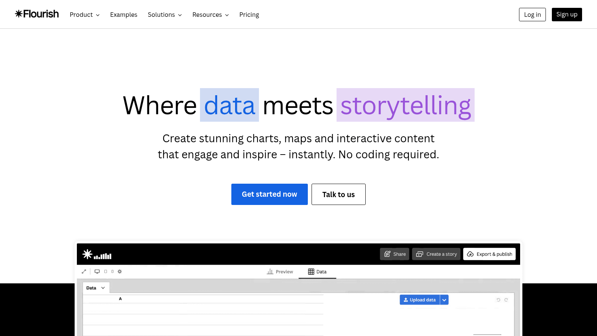Expand the Resources menu
The height and width of the screenshot is (336, 597).
(x=211, y=15)
